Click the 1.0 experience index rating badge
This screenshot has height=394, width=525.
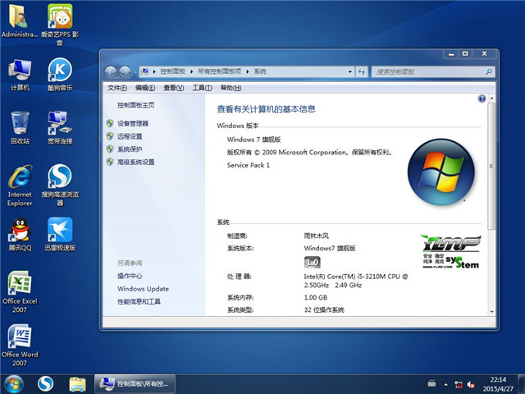(312, 263)
